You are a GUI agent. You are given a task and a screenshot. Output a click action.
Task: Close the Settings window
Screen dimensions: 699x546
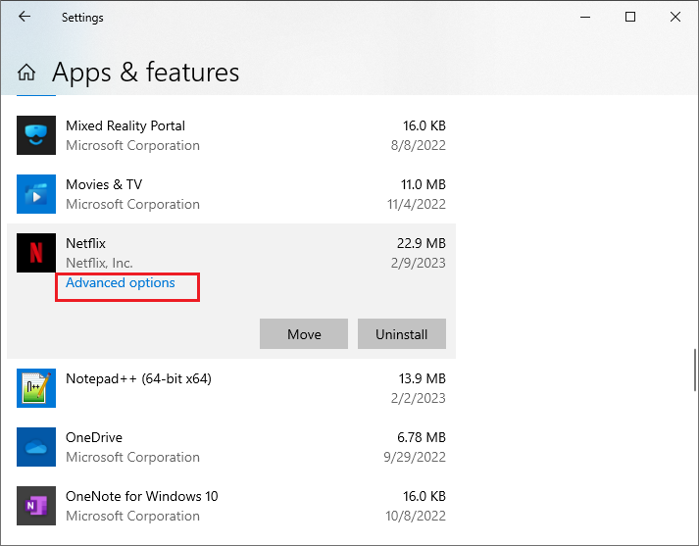click(x=674, y=17)
